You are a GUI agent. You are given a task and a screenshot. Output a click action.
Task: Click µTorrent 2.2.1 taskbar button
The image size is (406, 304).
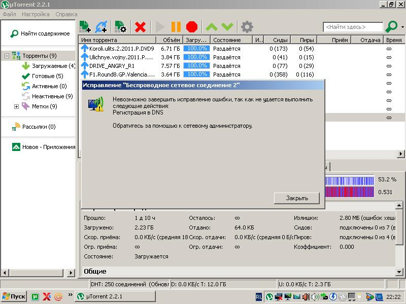point(115,296)
